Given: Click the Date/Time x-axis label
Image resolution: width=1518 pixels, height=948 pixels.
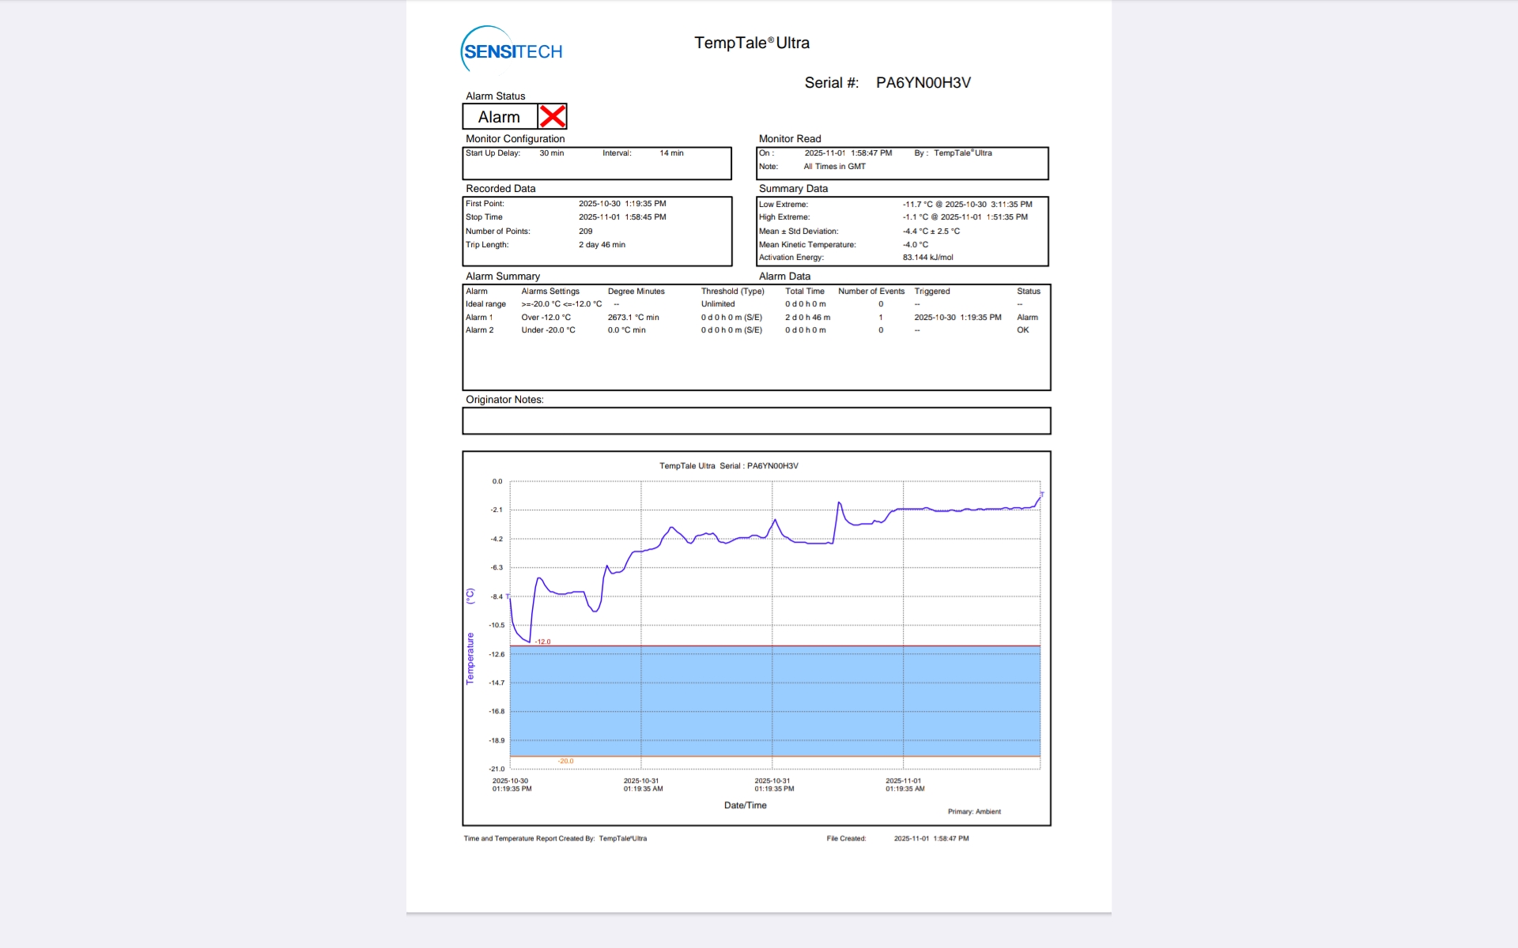Looking at the screenshot, I should click(745, 806).
